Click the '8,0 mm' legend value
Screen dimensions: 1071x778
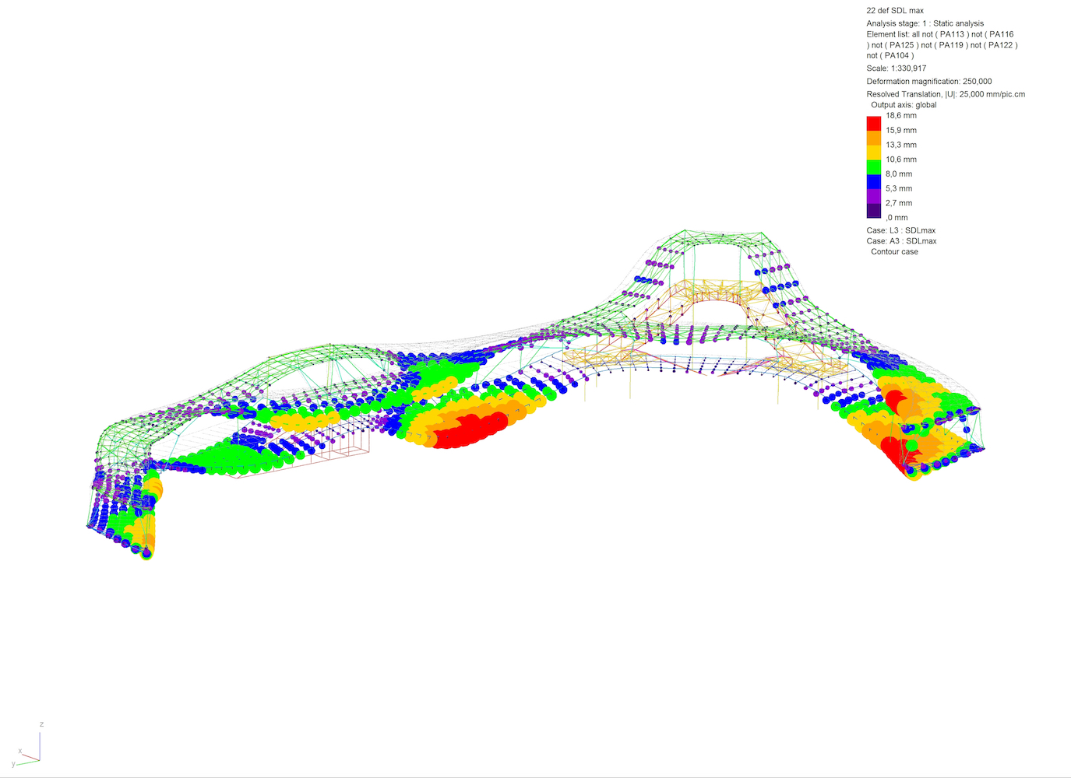[x=899, y=174]
